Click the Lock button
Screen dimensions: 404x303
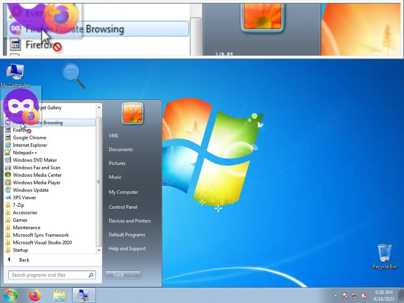[118, 275]
